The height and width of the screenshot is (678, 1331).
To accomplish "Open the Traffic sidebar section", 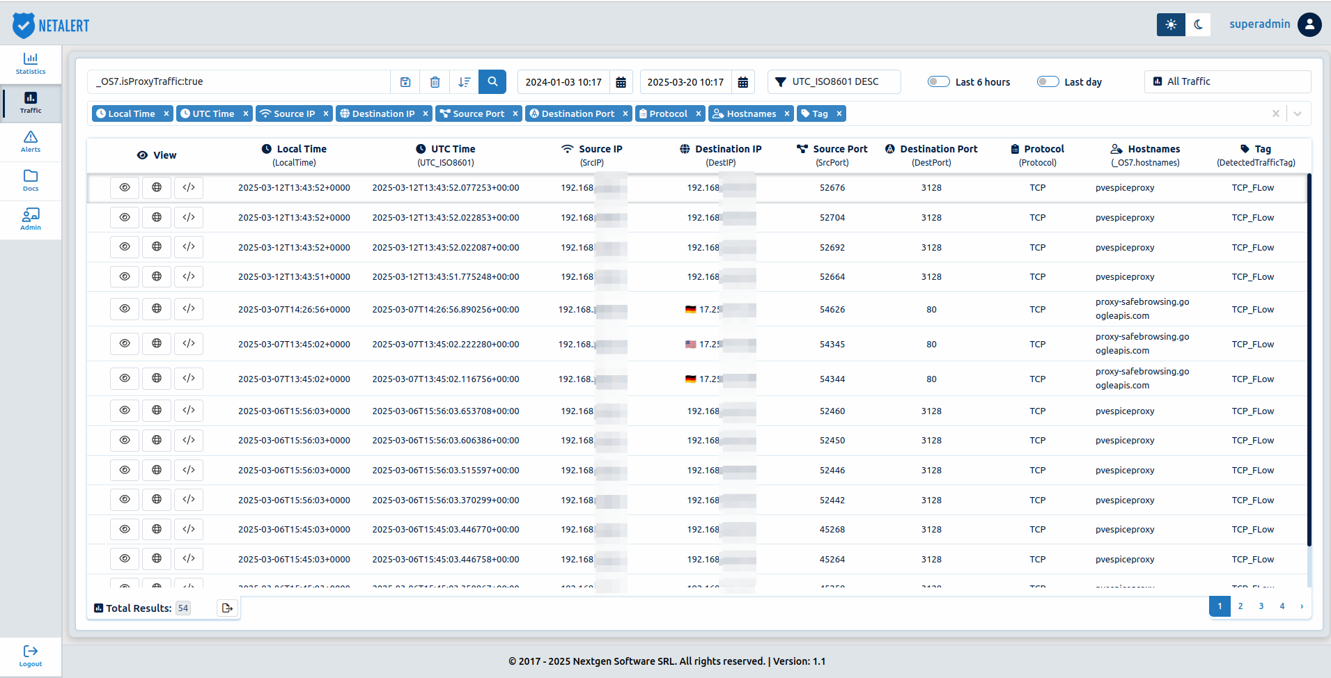I will 31,102.
